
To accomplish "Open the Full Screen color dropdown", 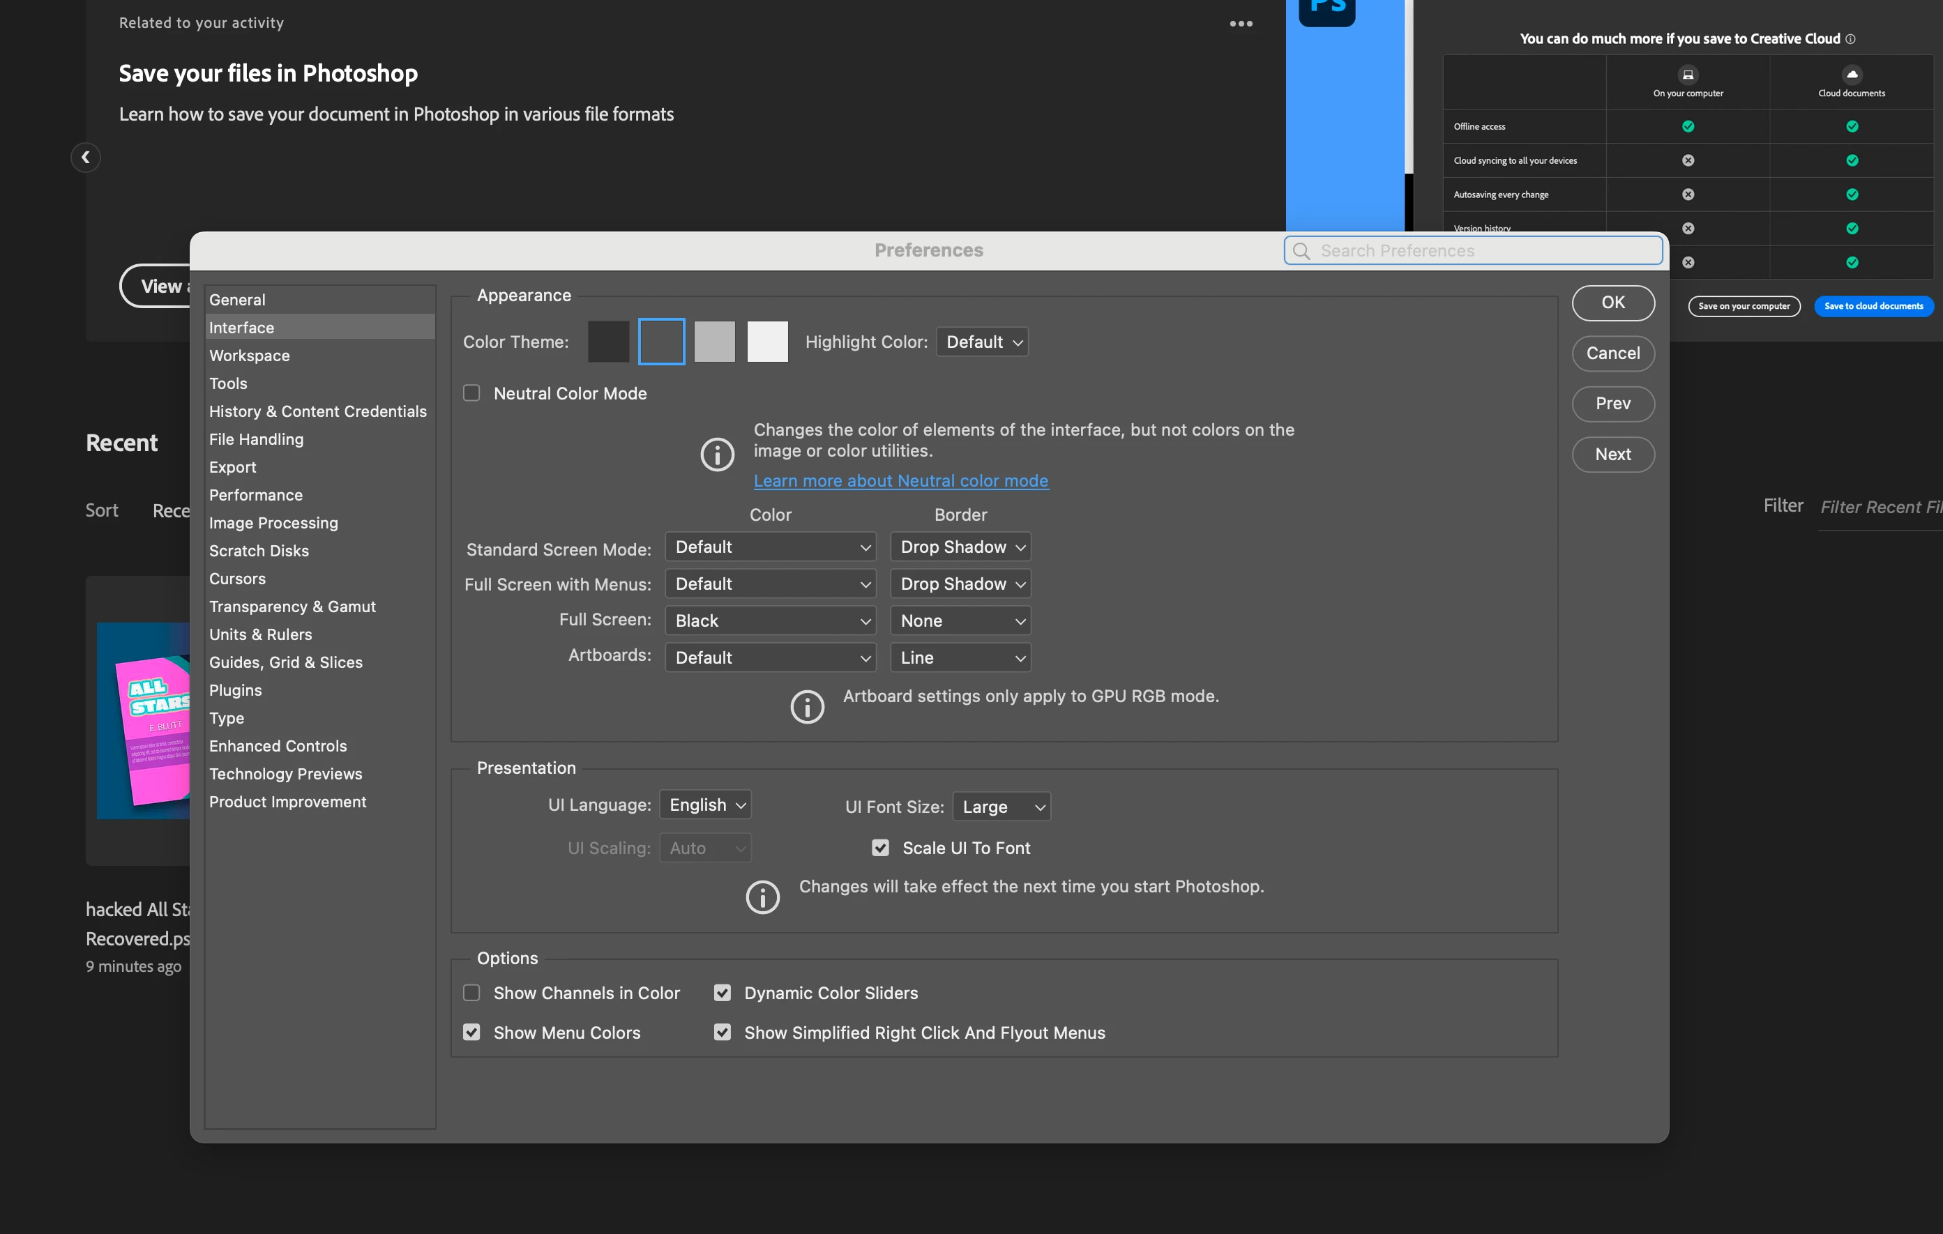I will (x=770, y=621).
